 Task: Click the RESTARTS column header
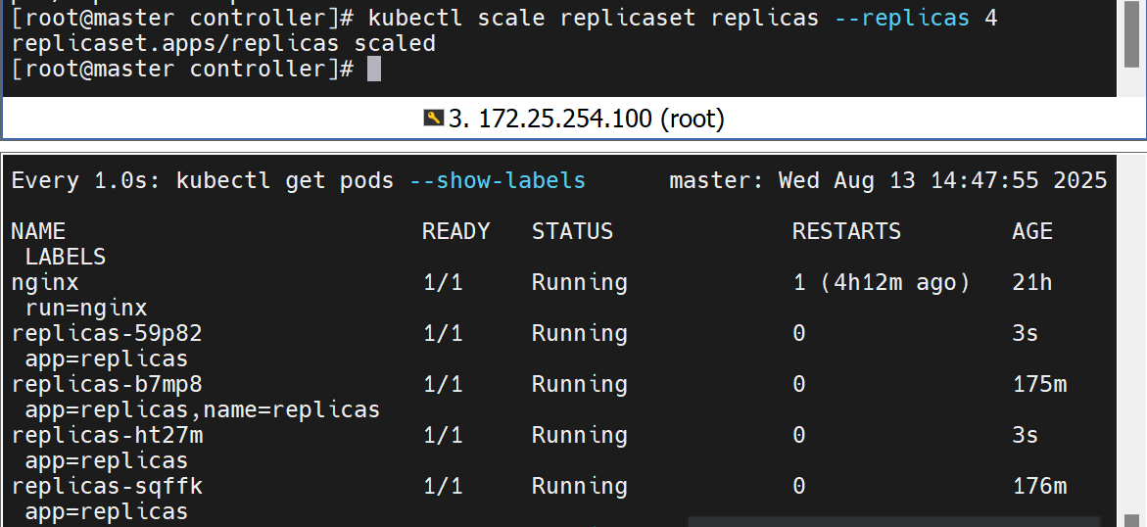point(846,231)
